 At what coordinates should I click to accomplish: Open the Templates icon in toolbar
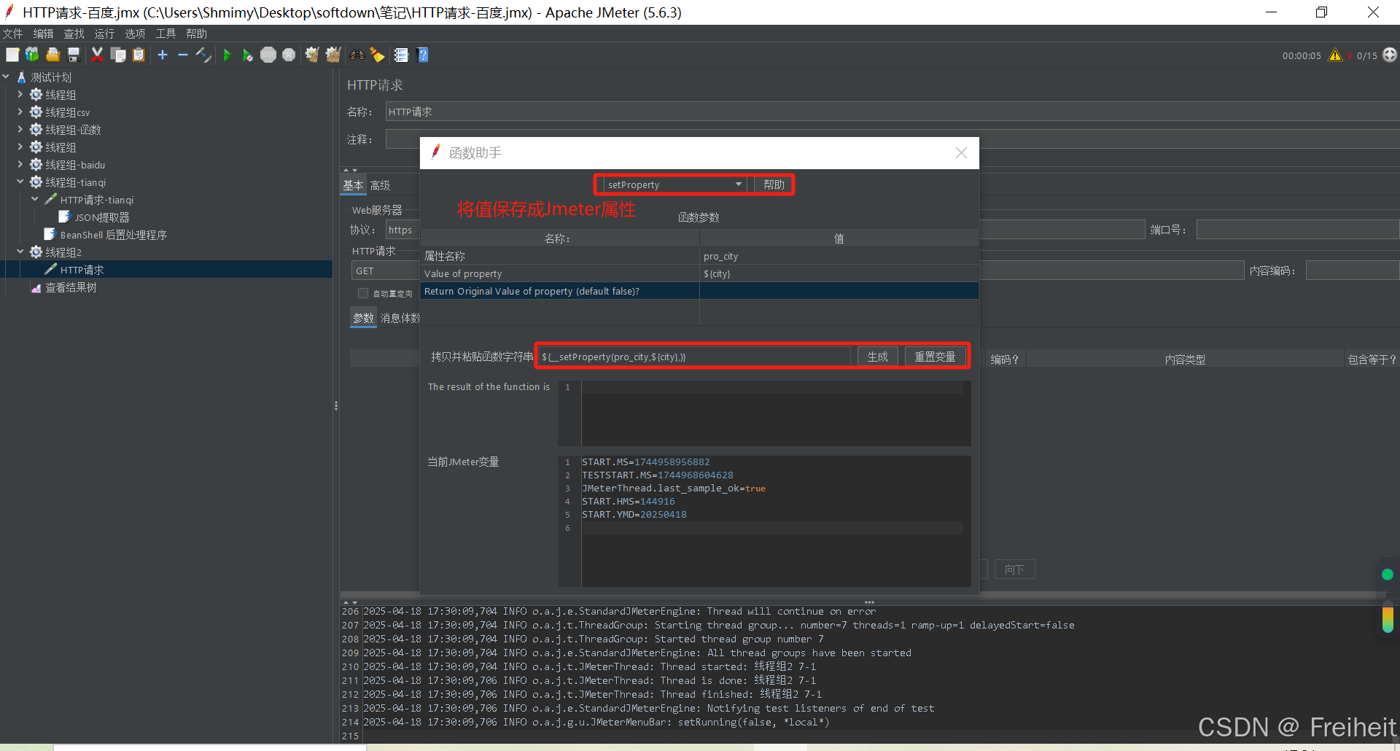pyautogui.click(x=32, y=55)
